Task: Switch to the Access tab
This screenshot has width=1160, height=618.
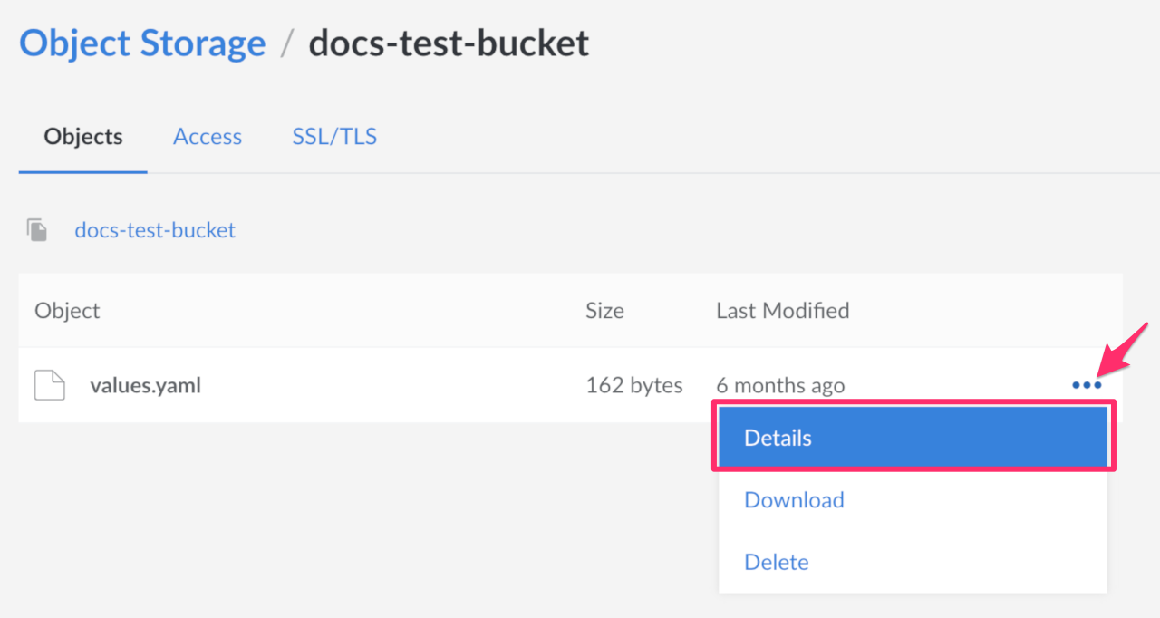Action: click(x=208, y=136)
